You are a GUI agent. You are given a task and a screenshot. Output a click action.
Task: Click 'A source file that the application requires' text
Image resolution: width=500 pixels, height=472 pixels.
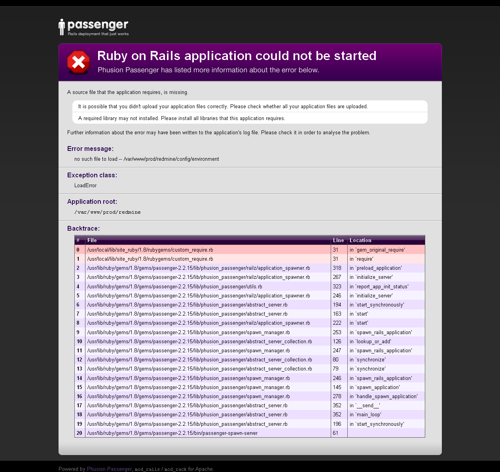[x=128, y=92]
